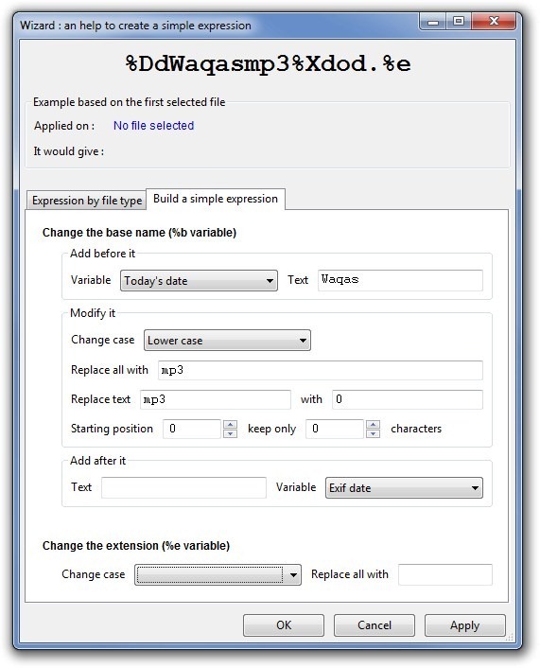Decrease the Starting position spinner value

[230, 433]
